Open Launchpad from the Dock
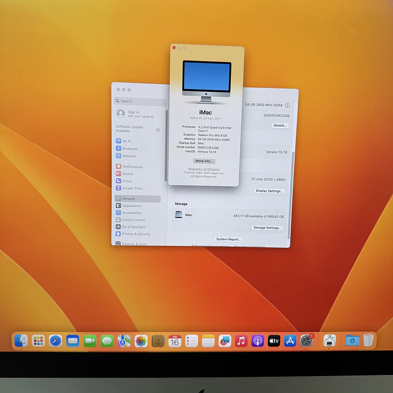This screenshot has width=393, height=393. click(38, 341)
